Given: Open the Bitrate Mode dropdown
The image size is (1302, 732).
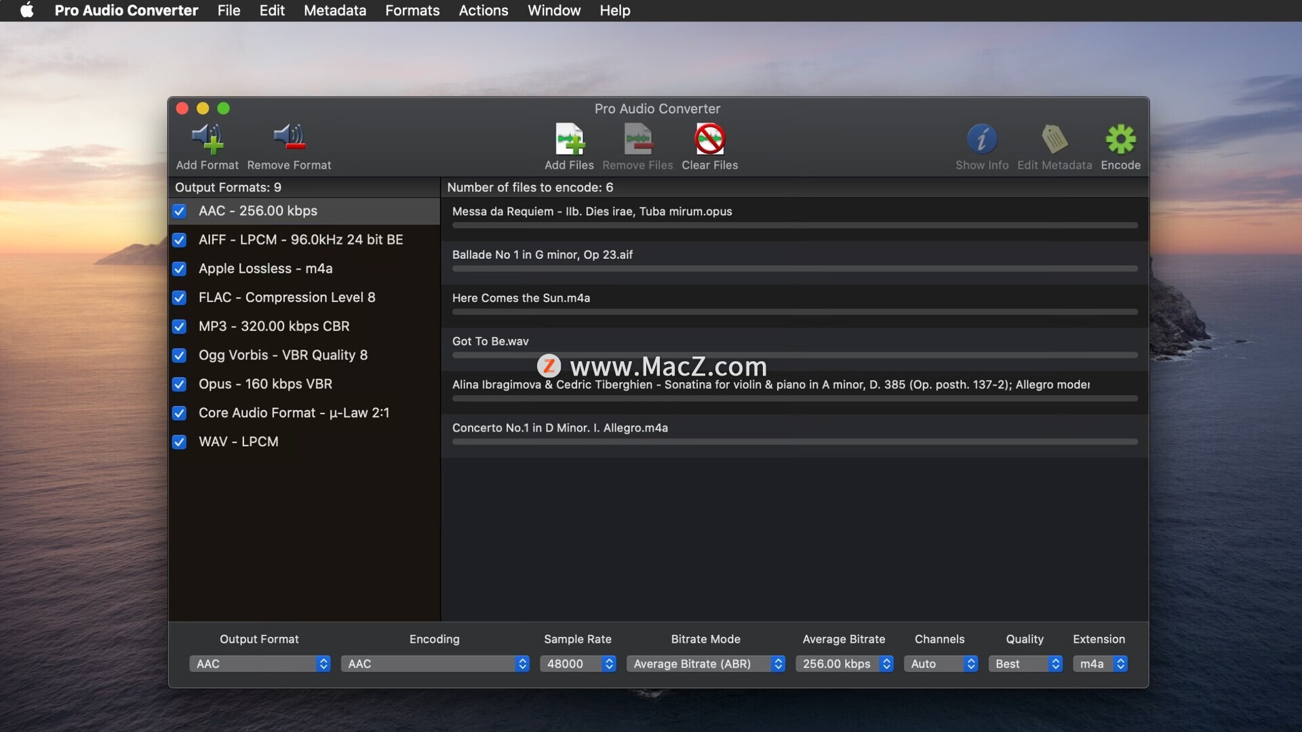Looking at the screenshot, I should pos(706,664).
